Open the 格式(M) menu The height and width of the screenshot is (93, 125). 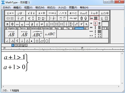pos(40,7)
